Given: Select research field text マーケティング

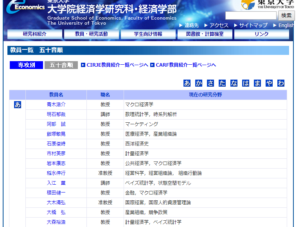Looking at the screenshot, I should (142, 124).
